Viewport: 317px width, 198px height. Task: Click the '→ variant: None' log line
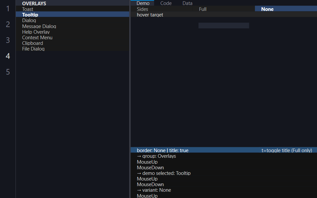pyautogui.click(x=154, y=190)
